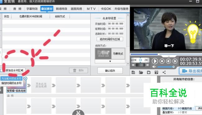Open the 卡拉OK tab

[106, 9]
